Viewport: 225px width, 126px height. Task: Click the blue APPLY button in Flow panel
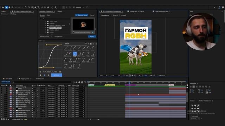[57, 75]
